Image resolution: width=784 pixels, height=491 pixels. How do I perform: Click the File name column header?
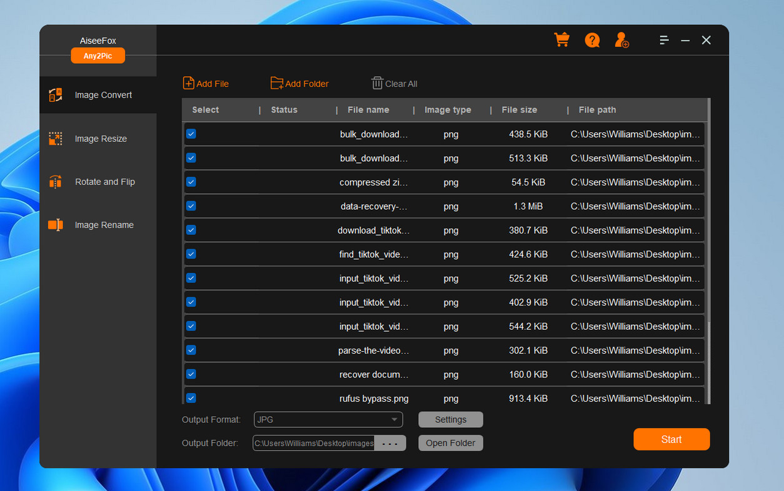tap(368, 110)
